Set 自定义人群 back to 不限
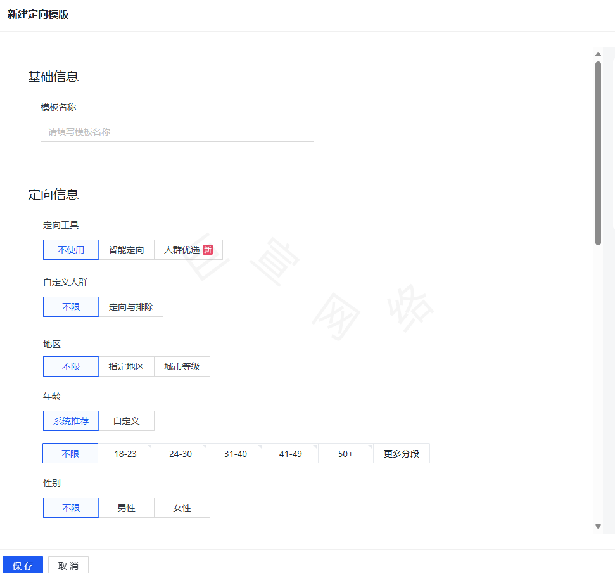The image size is (615, 573). 70,307
